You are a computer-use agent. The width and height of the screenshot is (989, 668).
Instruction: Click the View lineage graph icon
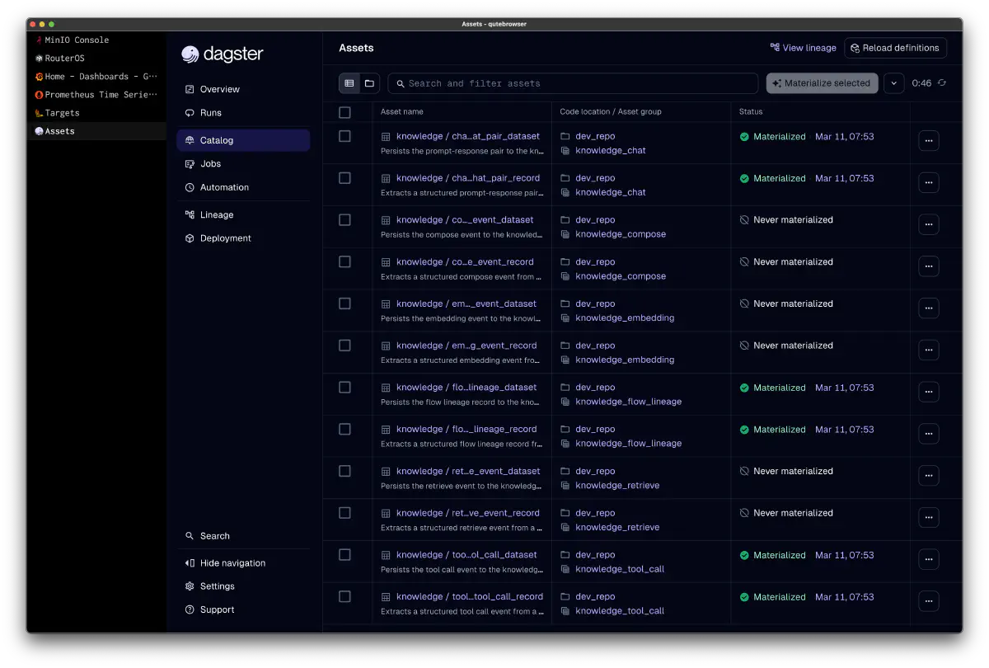click(775, 48)
